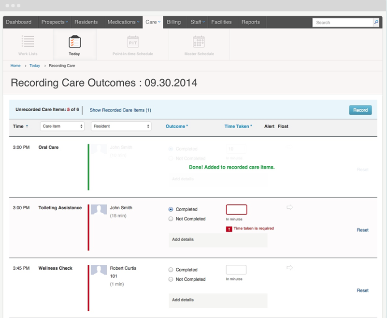Image resolution: width=387 pixels, height=318 pixels.
Task: Click the blue Record button
Action: (x=360, y=110)
